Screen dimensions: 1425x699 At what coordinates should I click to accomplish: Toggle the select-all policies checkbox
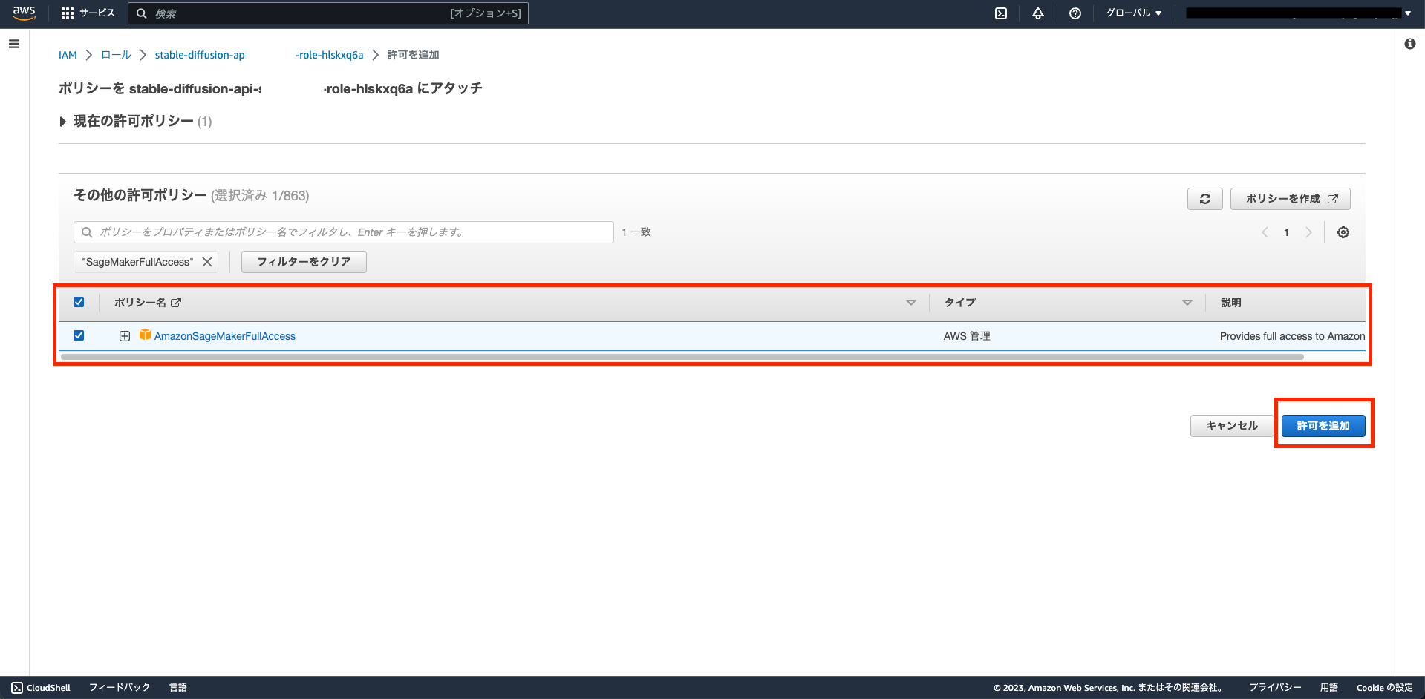pos(79,302)
